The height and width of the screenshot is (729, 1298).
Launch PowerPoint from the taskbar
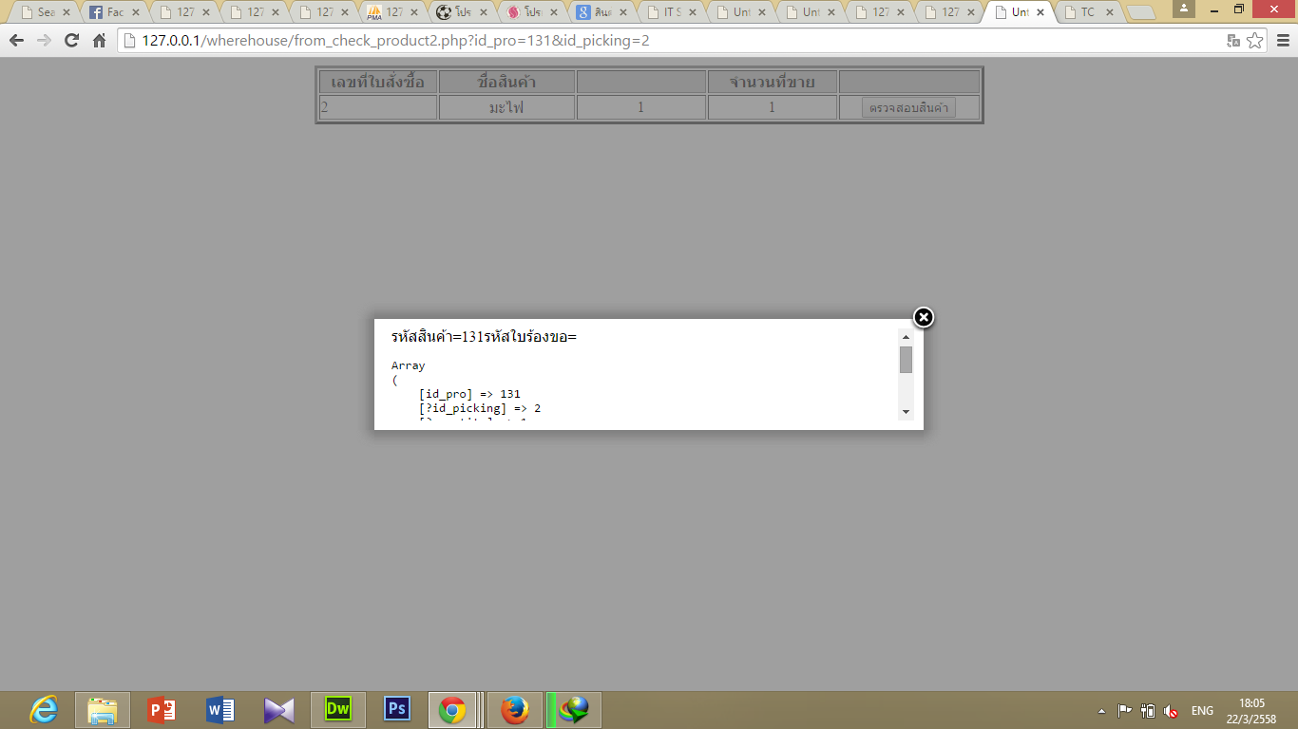162,710
